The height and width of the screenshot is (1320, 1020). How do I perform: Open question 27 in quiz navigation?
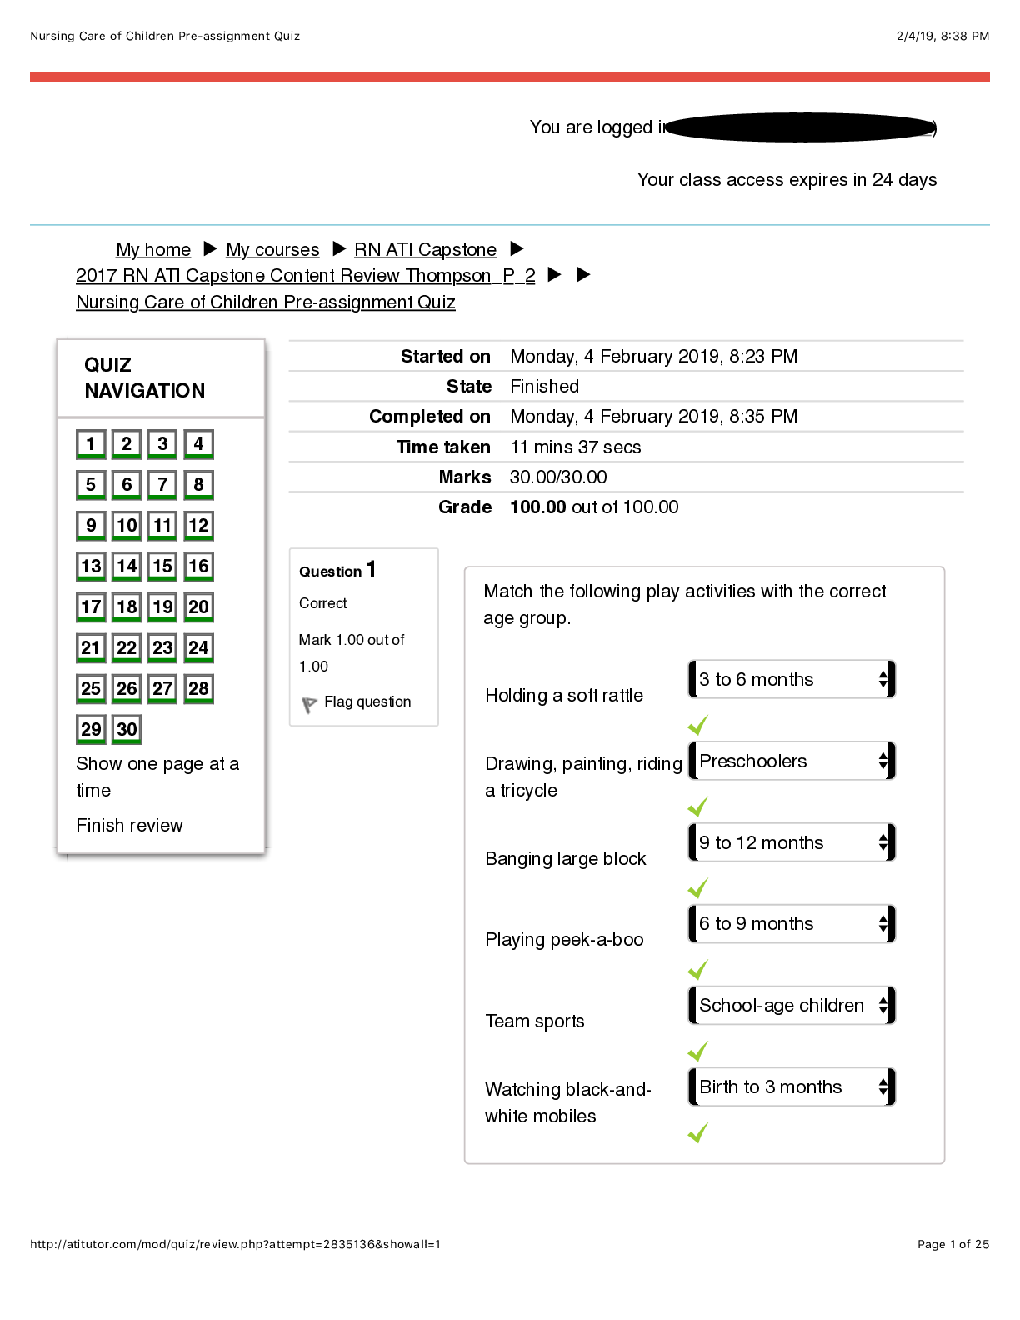162,689
